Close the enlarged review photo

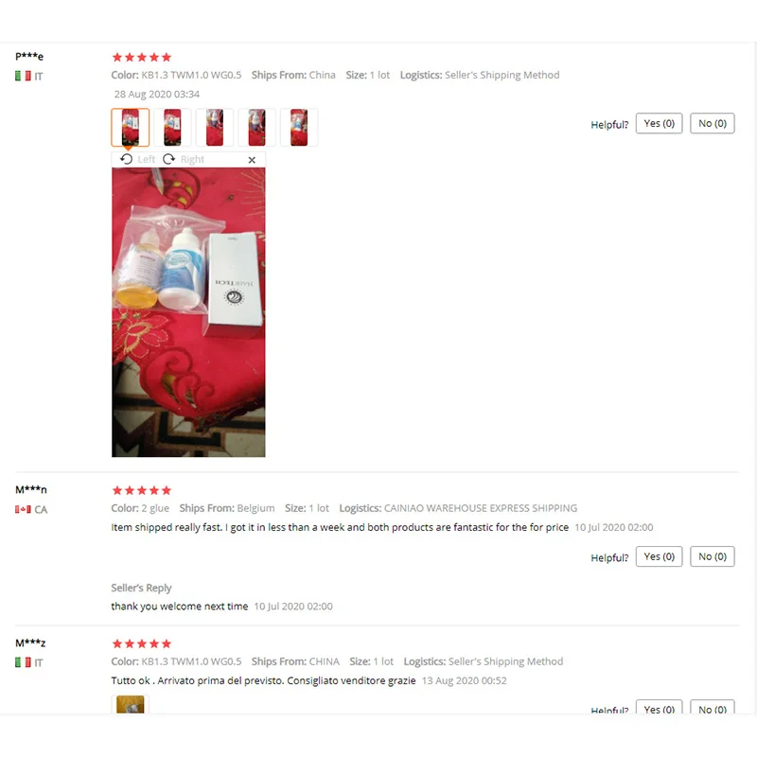point(252,160)
